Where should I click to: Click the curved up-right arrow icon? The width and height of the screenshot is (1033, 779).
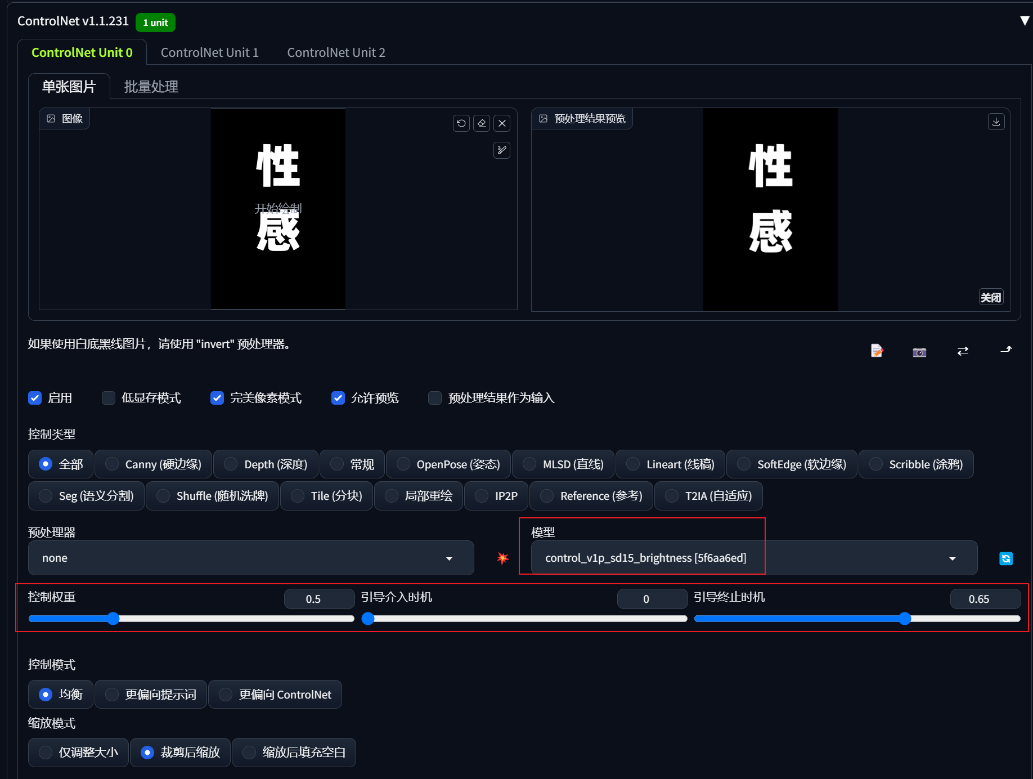pyautogui.click(x=1006, y=350)
